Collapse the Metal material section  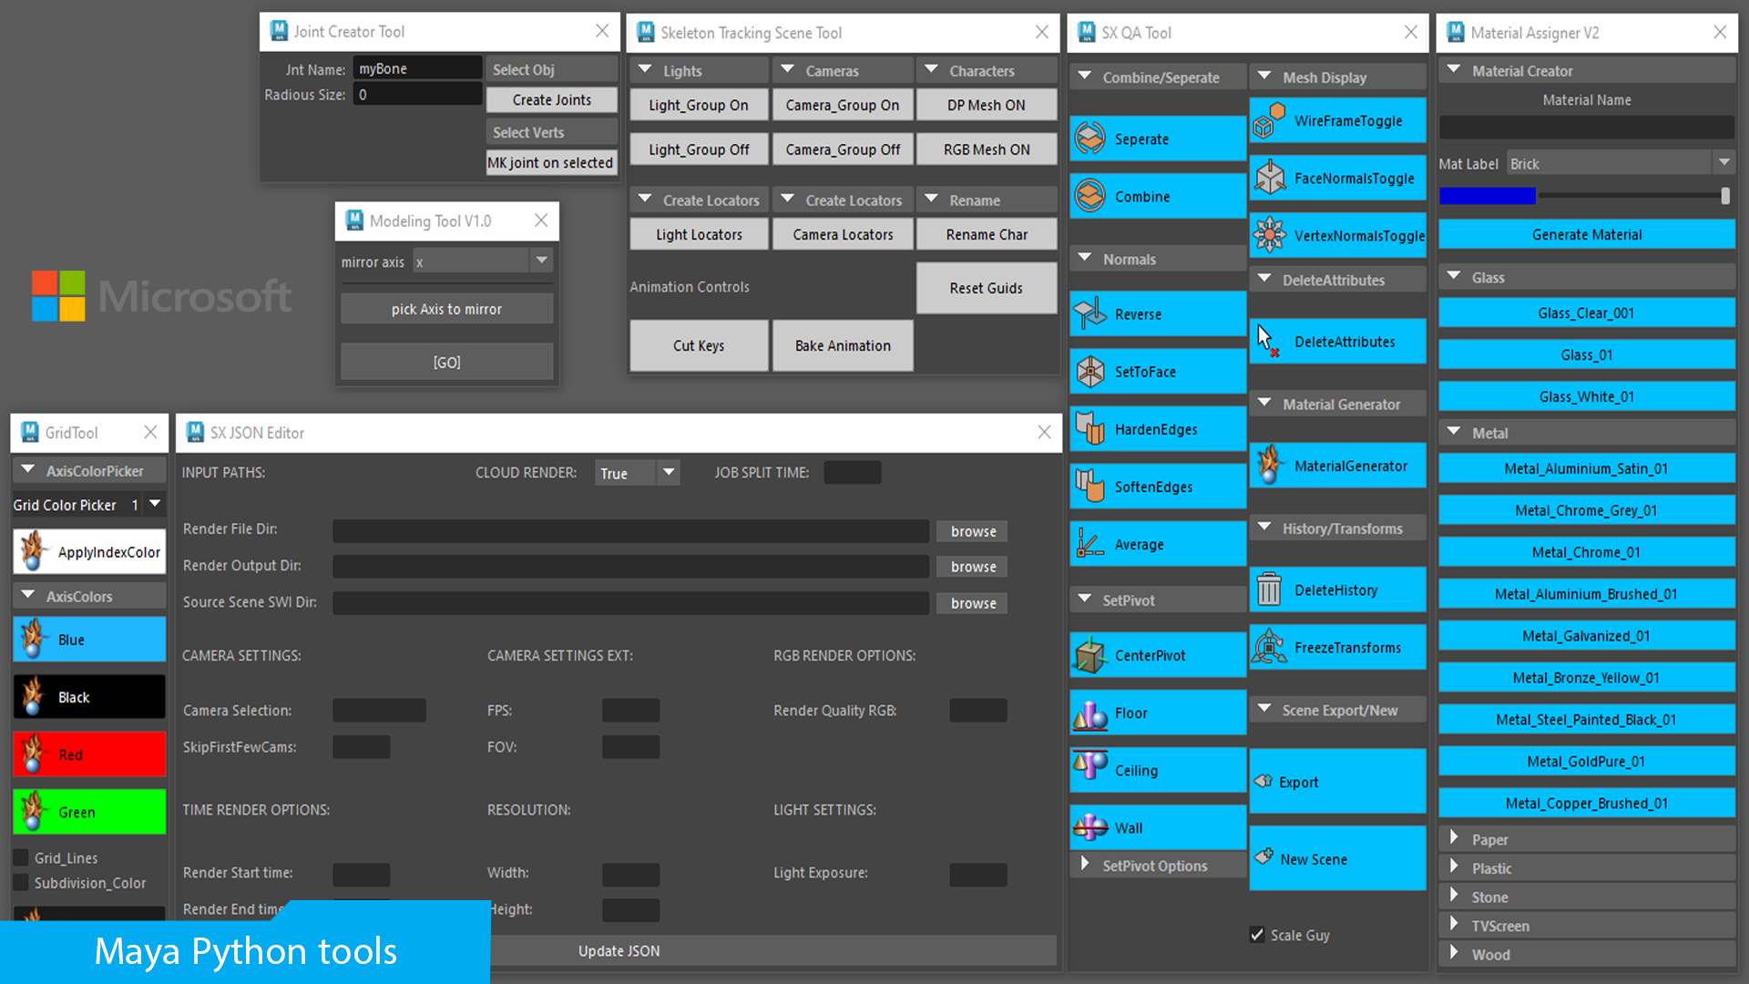pos(1454,432)
